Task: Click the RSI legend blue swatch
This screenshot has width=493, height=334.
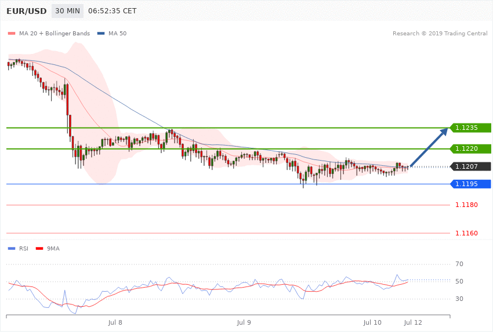Action: (x=12, y=249)
